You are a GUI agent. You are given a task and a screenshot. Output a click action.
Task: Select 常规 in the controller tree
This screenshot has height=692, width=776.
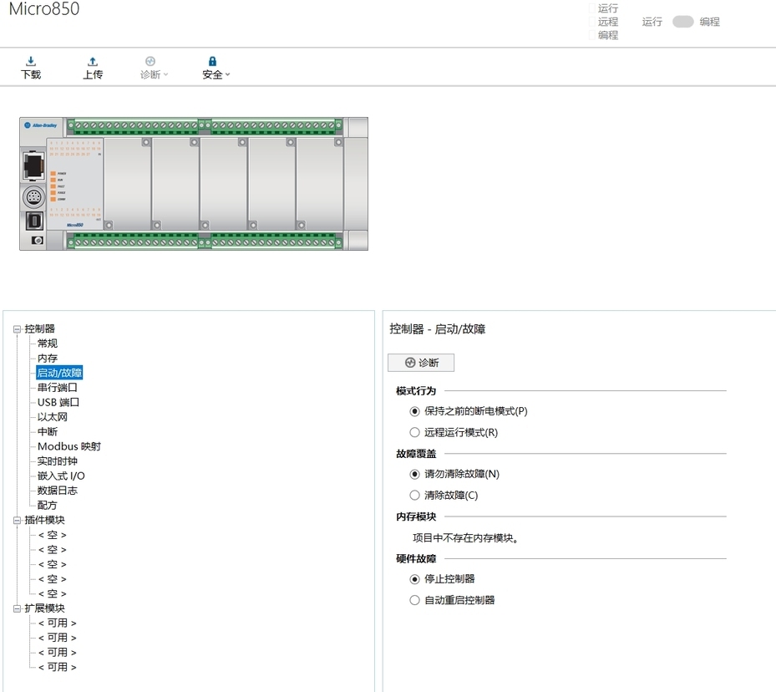tap(48, 343)
